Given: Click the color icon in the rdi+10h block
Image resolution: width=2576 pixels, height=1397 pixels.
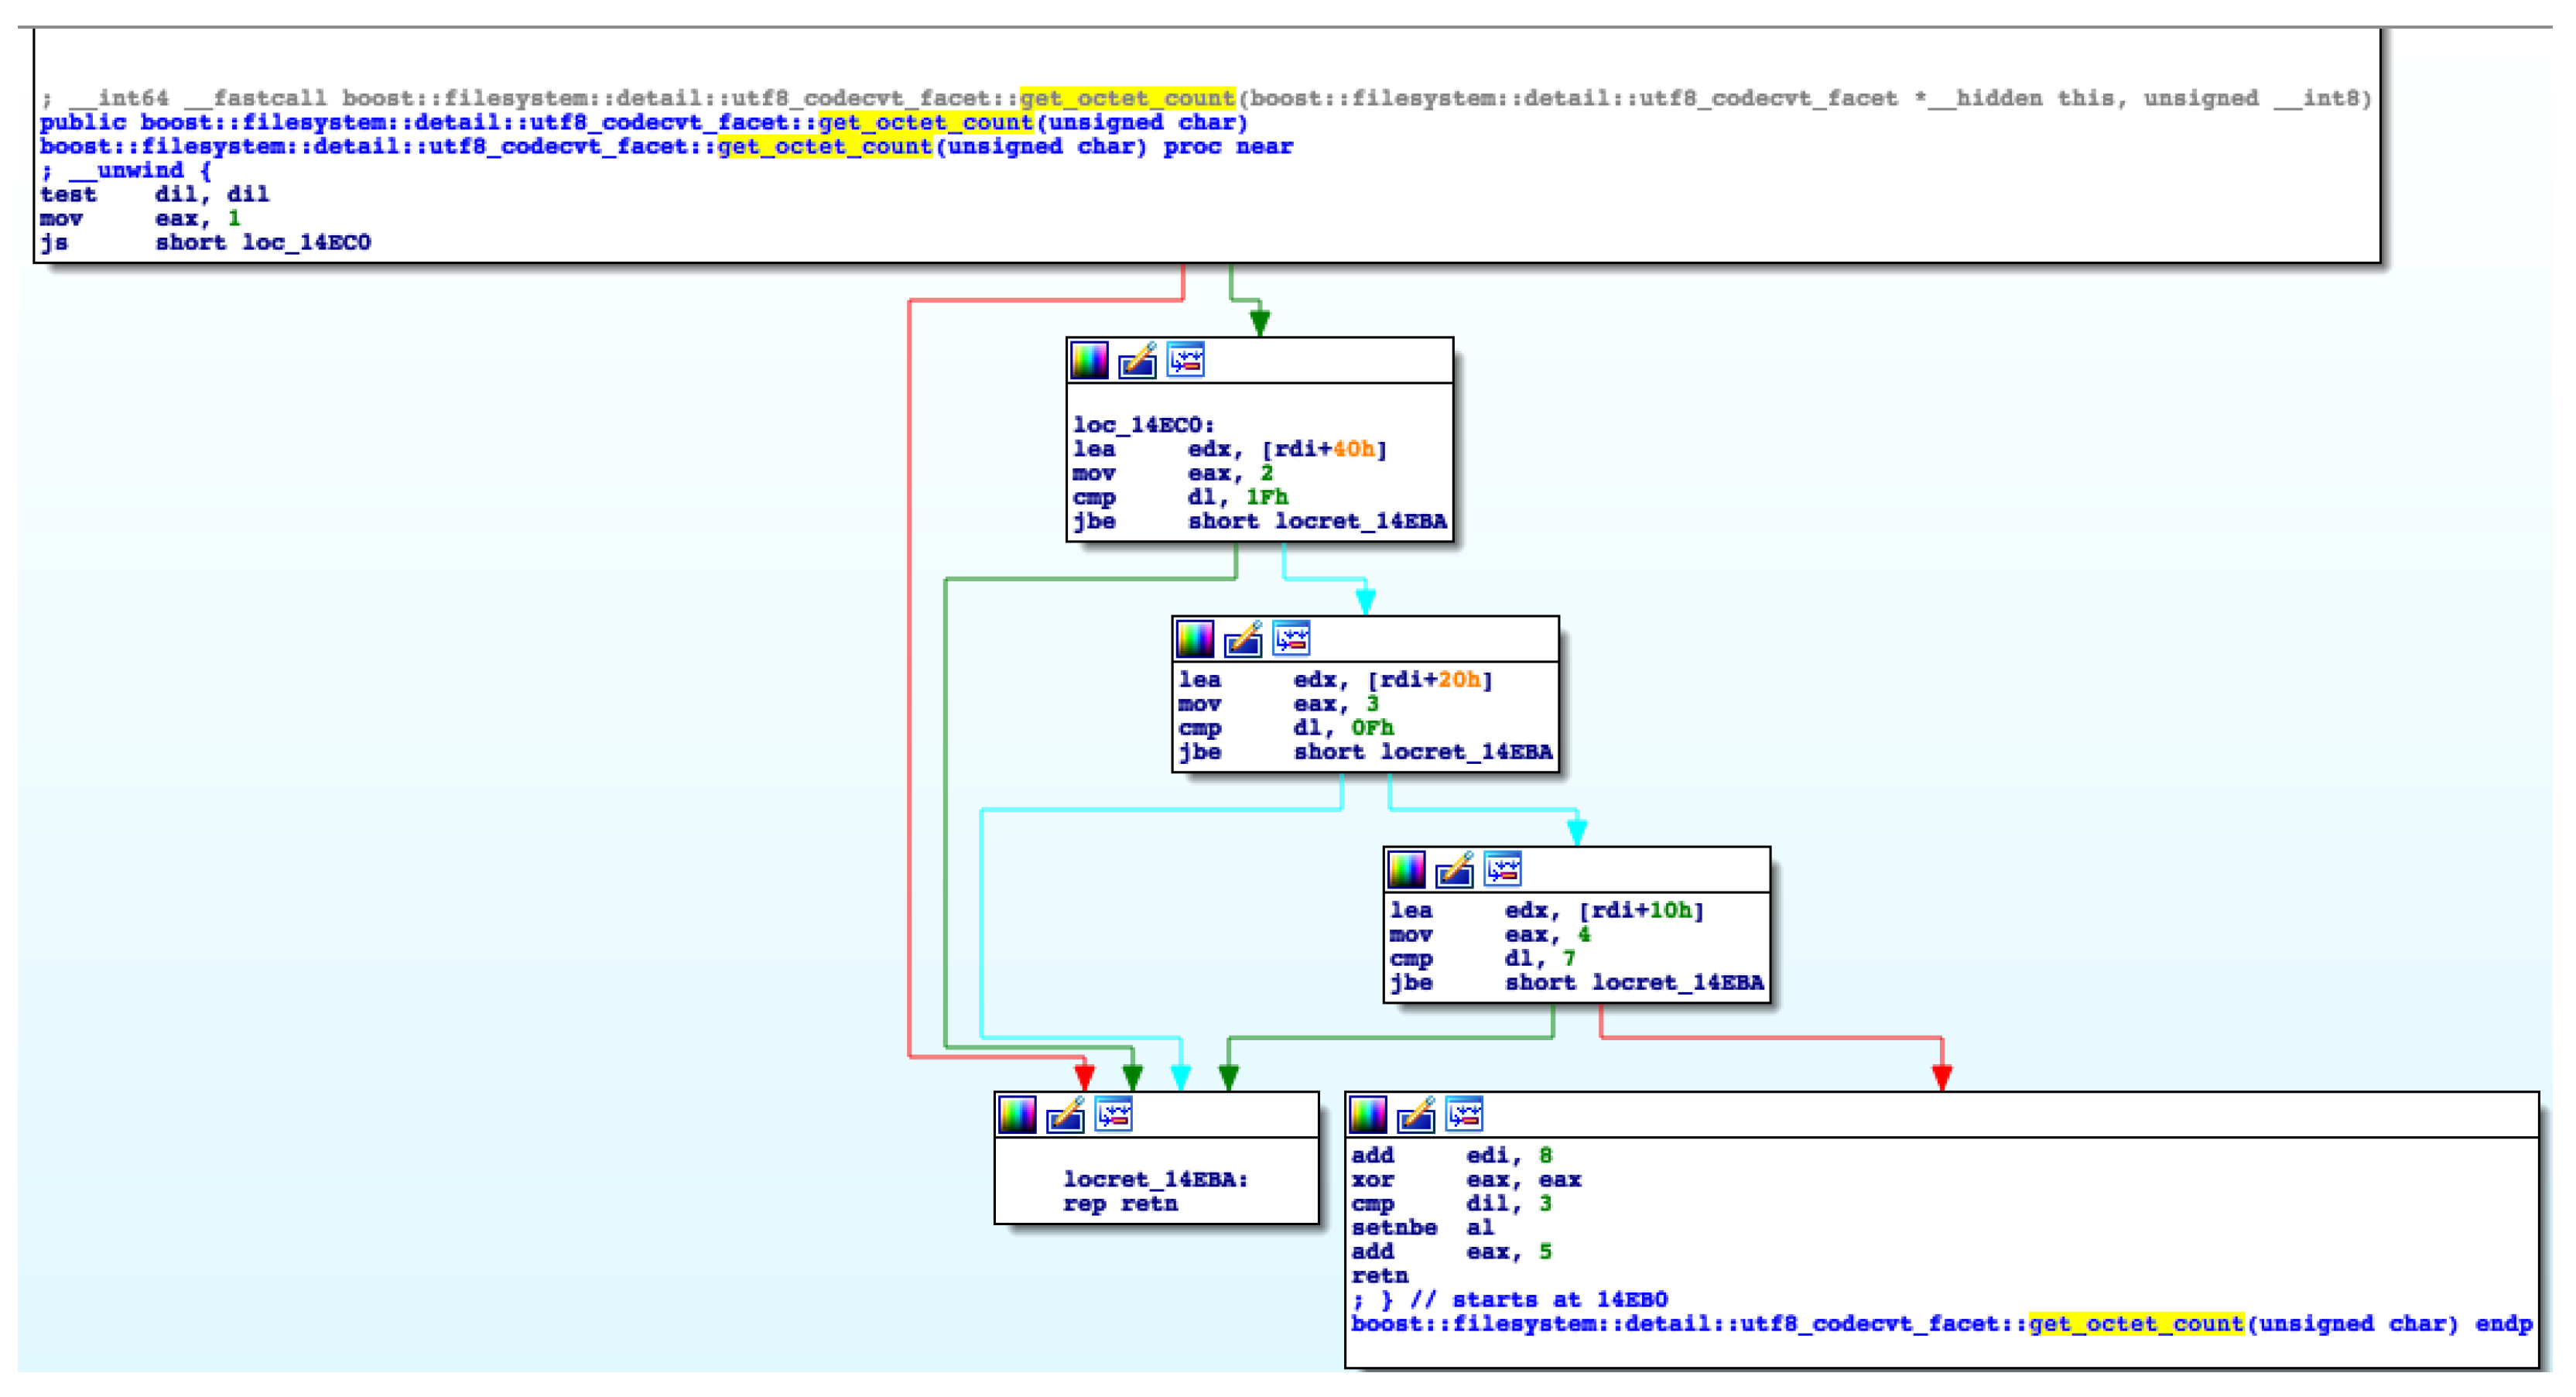Looking at the screenshot, I should (1406, 870).
